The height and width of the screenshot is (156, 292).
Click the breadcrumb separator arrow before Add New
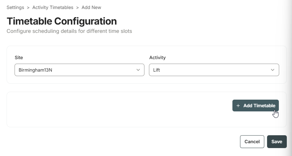[x=78, y=8]
